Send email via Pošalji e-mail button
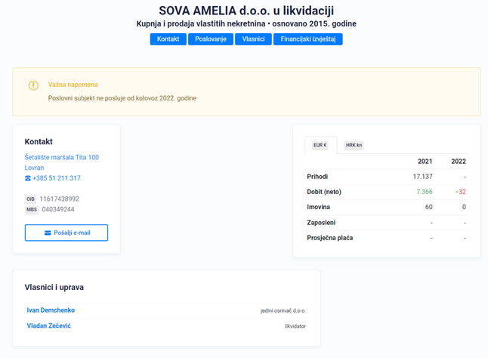Screen dimensions: 488x358 coord(66,233)
